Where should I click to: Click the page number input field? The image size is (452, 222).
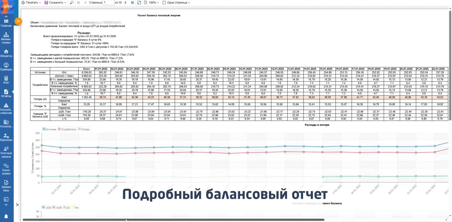[108, 2]
